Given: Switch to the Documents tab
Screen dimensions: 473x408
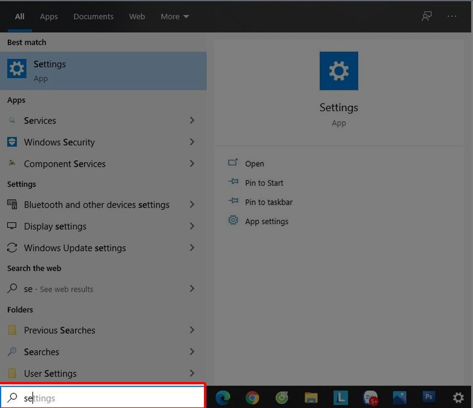Looking at the screenshot, I should pos(93,17).
